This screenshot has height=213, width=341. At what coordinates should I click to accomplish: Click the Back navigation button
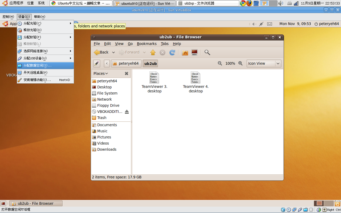102,52
